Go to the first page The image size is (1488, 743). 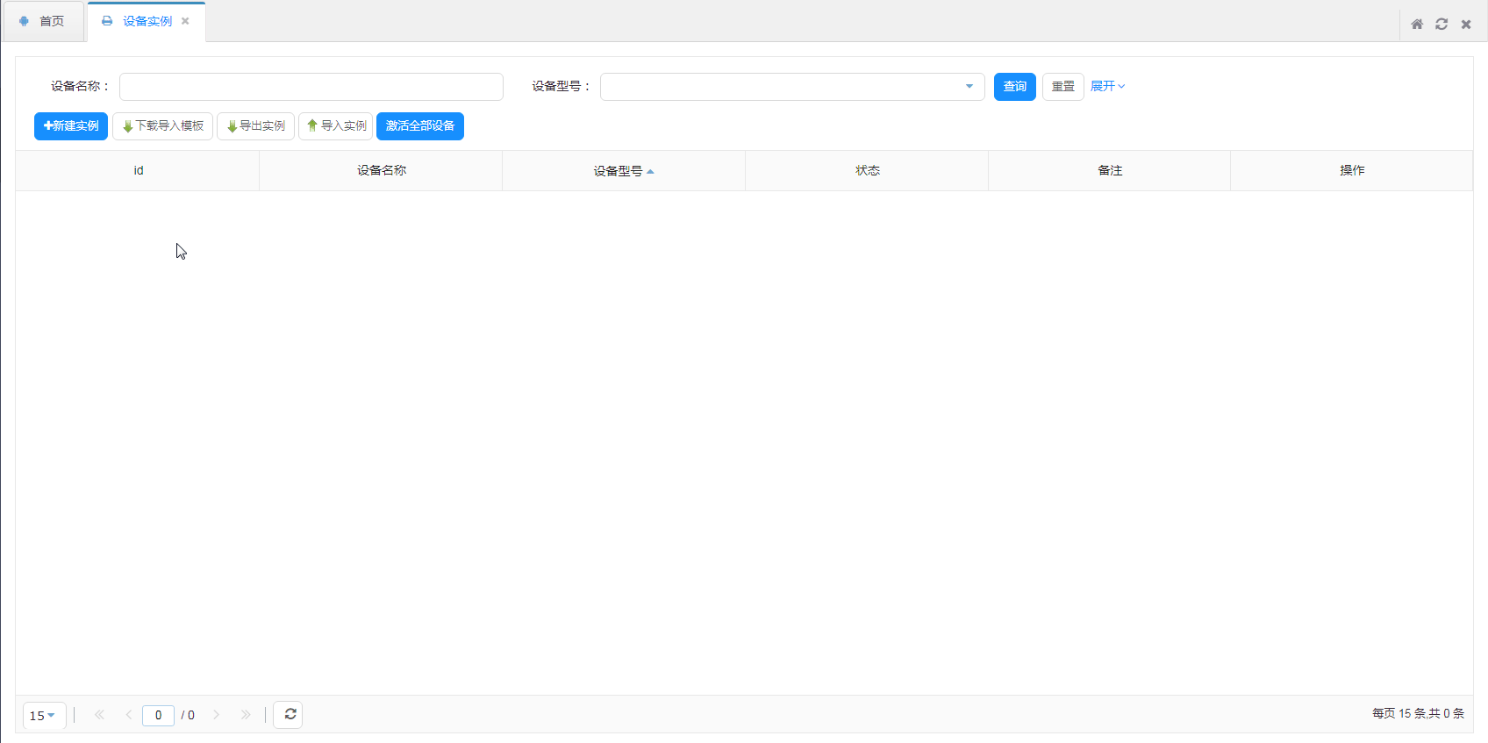click(99, 715)
